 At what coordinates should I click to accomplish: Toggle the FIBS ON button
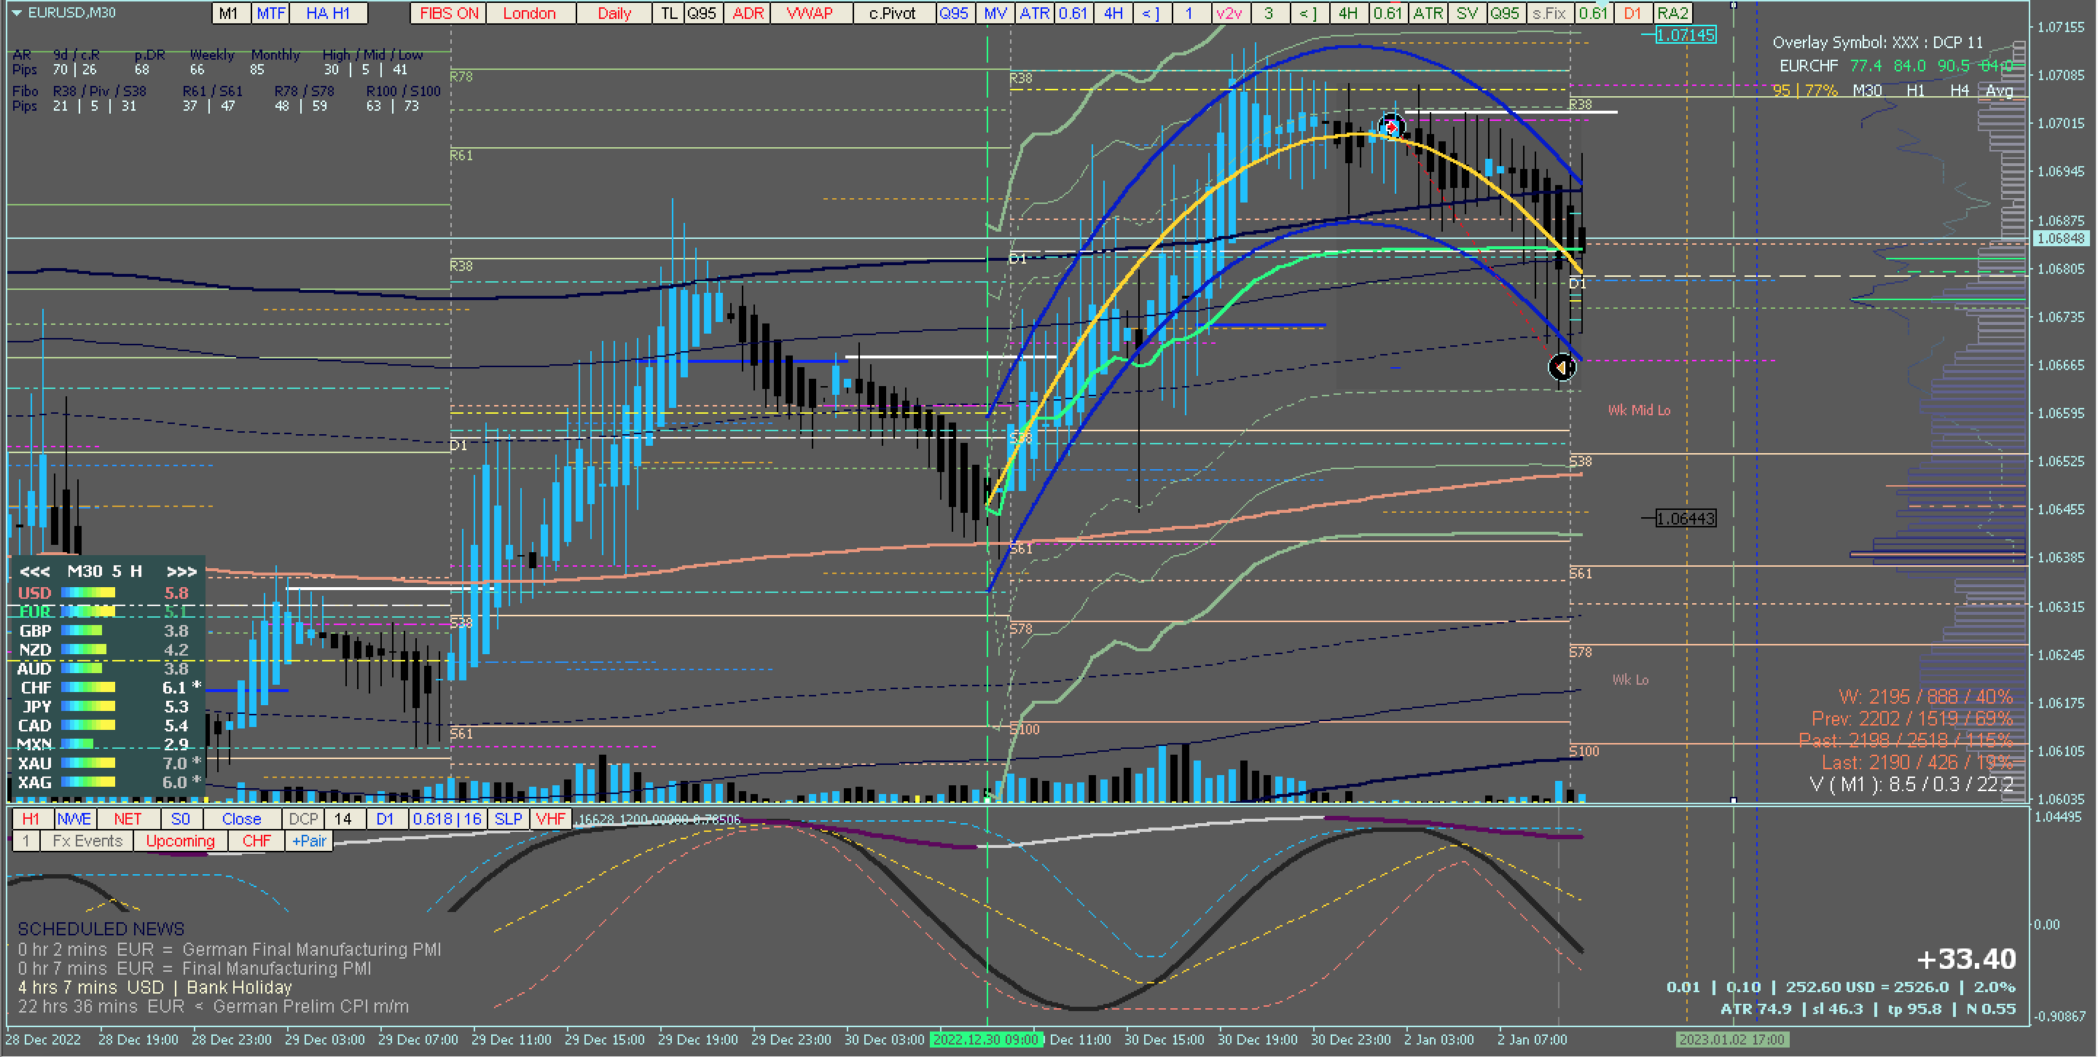[x=449, y=13]
